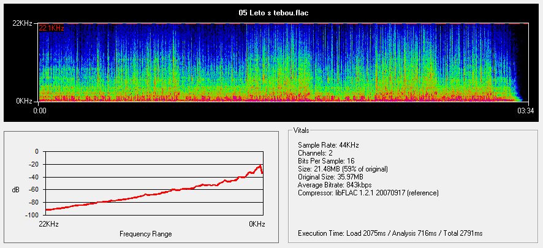
Task: Select the red 22.1KHz cutoff label
Action: (x=51, y=28)
